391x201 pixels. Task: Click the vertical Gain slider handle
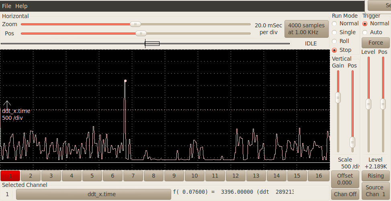(338, 97)
